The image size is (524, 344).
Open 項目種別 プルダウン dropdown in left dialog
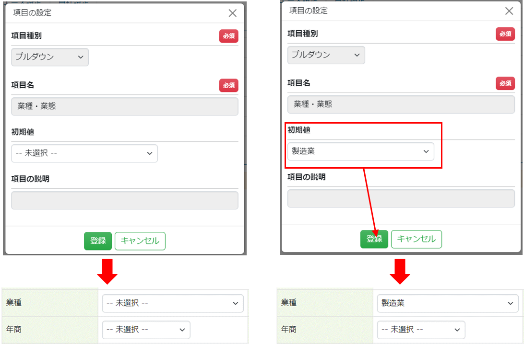point(50,57)
